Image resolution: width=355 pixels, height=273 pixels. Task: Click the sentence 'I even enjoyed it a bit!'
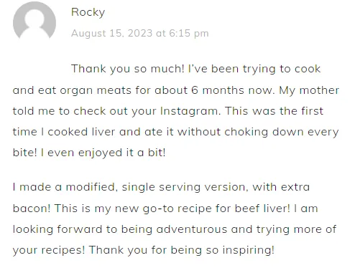103,153
